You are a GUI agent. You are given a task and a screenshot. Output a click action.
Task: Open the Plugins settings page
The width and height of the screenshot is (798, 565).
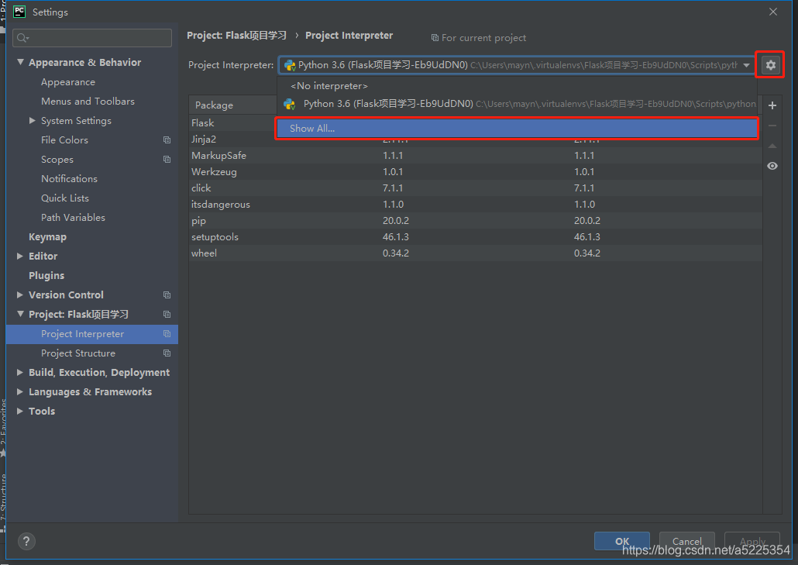click(x=46, y=276)
